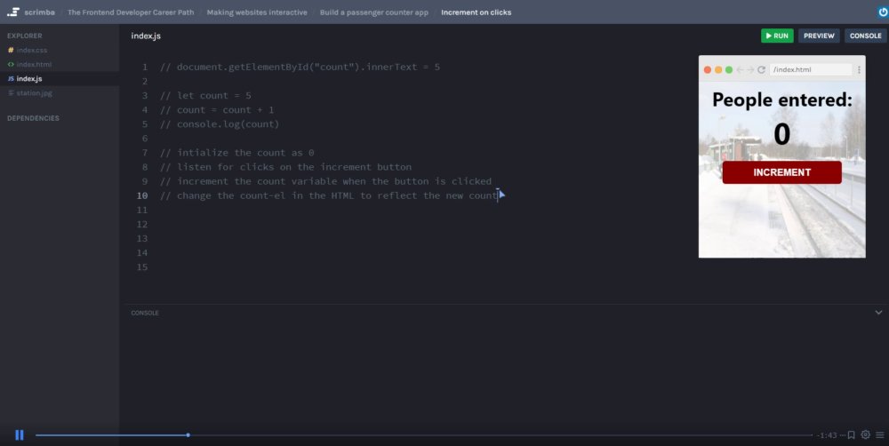
Task: Run the code with RUN button
Action: 777,36
